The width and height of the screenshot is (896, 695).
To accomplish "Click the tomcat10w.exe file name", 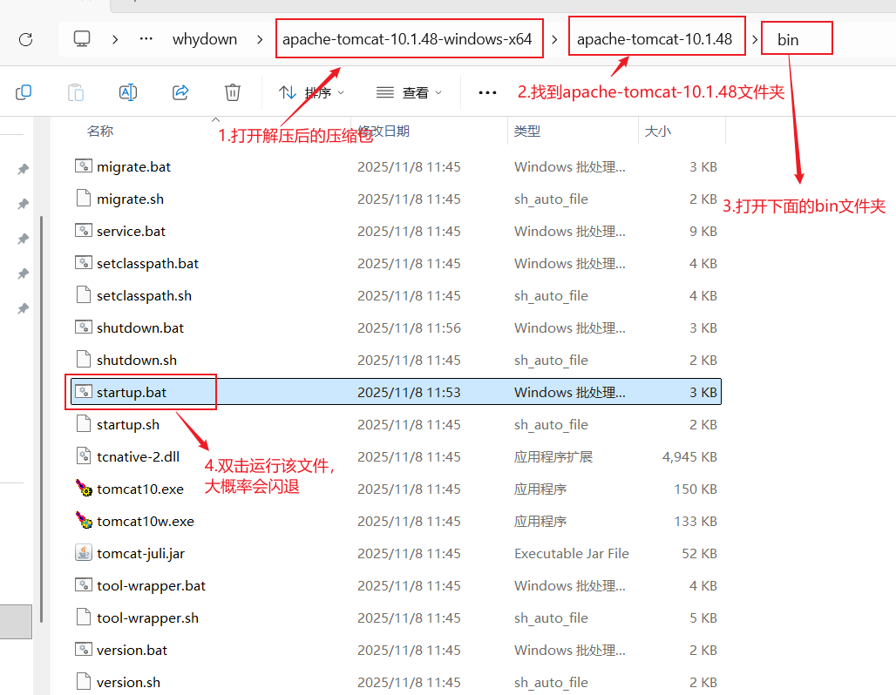I will [146, 522].
